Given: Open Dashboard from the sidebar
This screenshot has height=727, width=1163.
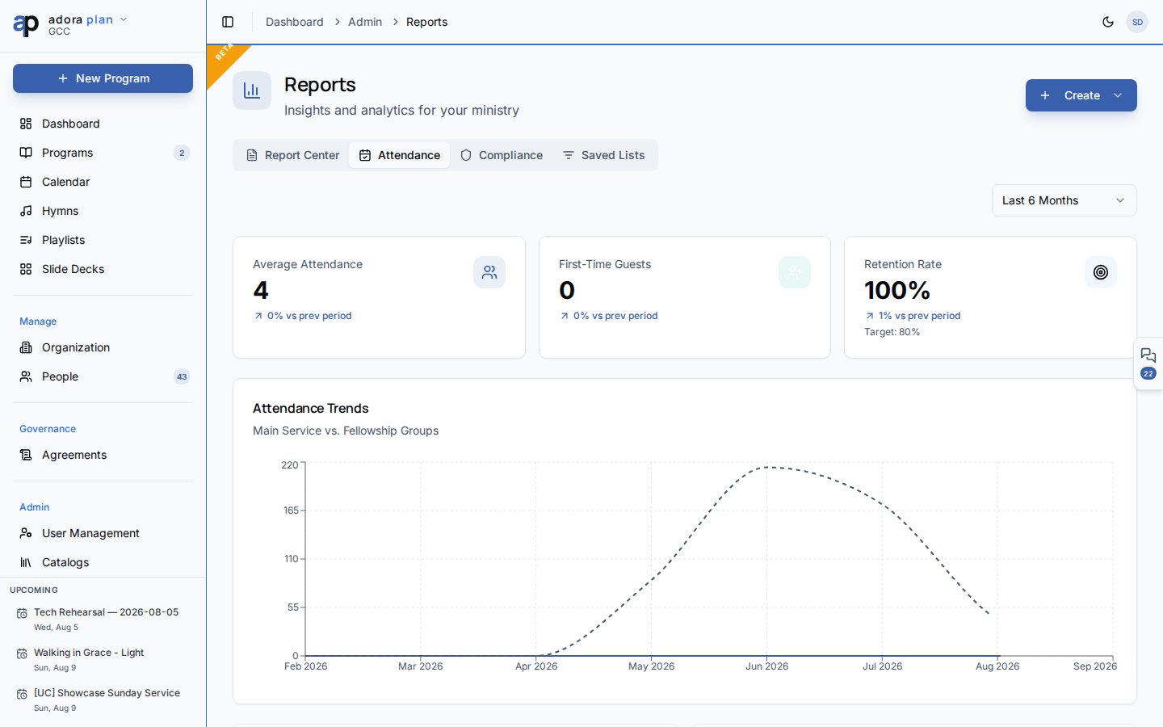Looking at the screenshot, I should (103, 124).
